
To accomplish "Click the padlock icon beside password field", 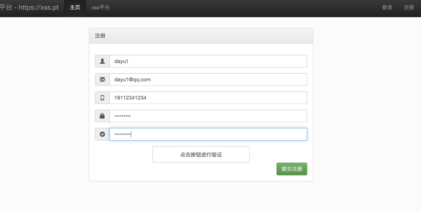I will tap(102, 116).
